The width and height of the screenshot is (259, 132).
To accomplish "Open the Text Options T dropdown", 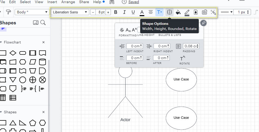I will pyautogui.click(x=159, y=12).
